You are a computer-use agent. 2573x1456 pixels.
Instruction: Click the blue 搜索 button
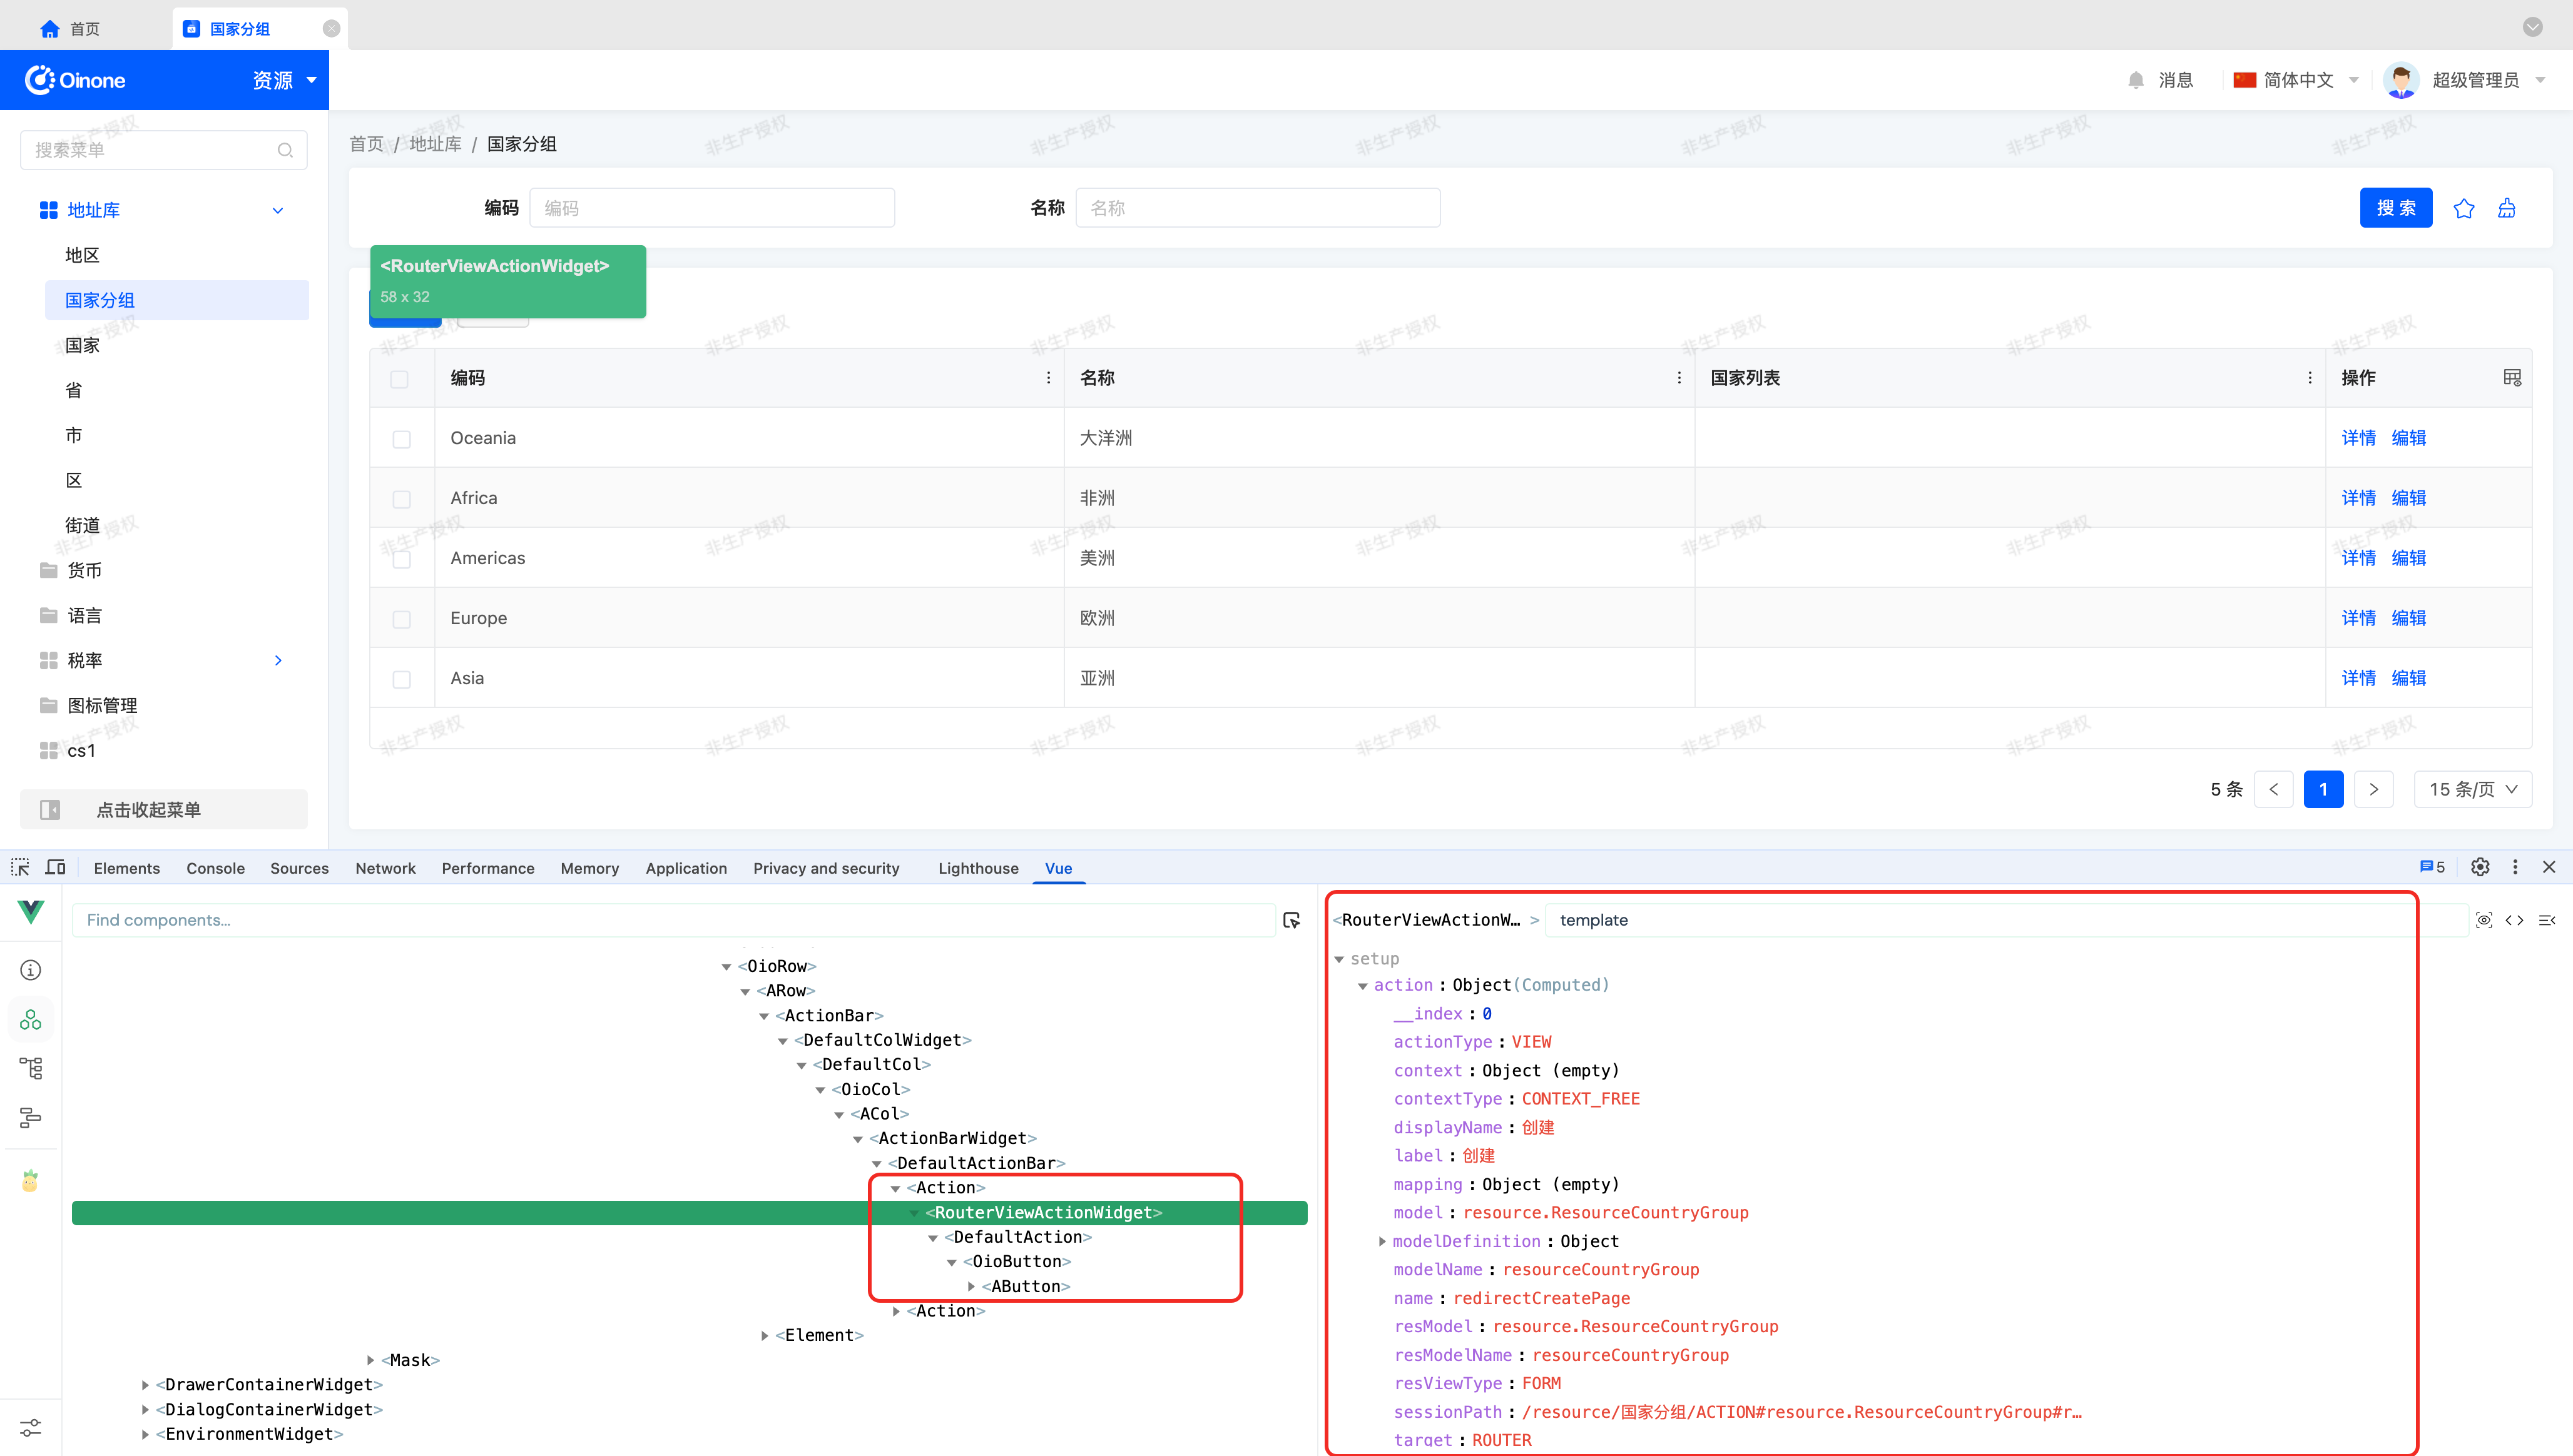click(x=2395, y=208)
